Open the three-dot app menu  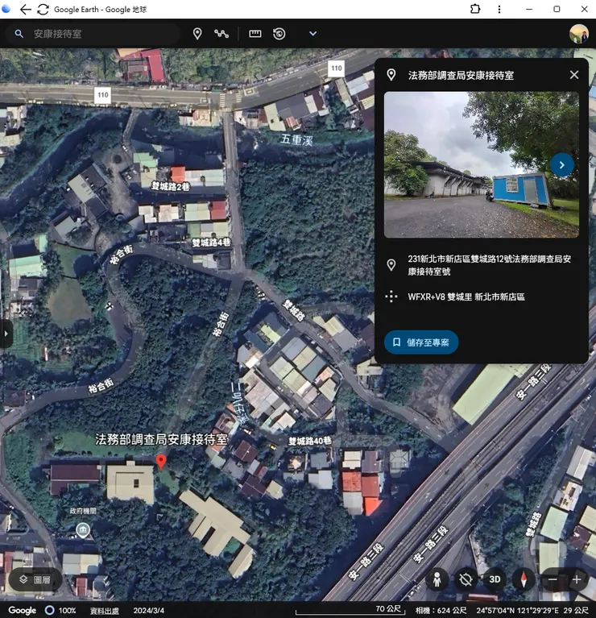pyautogui.click(x=499, y=9)
